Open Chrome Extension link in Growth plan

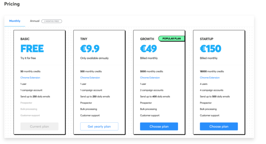[x=150, y=78]
